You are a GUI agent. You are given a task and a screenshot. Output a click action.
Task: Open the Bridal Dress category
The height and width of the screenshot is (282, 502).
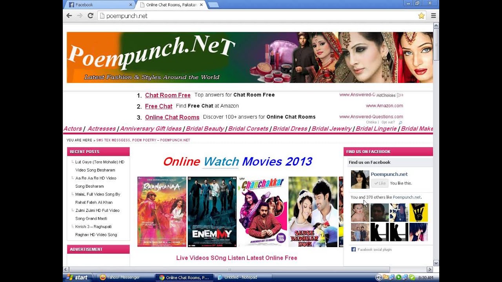coord(290,128)
